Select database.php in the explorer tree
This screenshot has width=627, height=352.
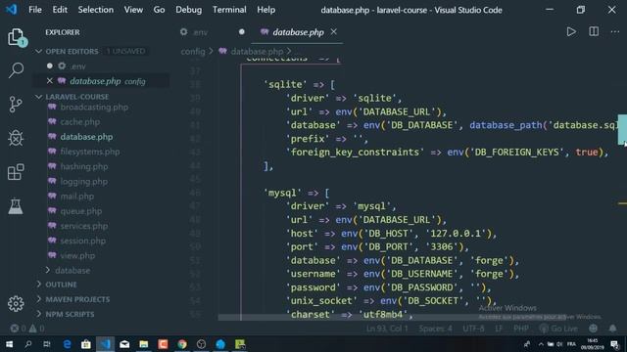tap(86, 137)
